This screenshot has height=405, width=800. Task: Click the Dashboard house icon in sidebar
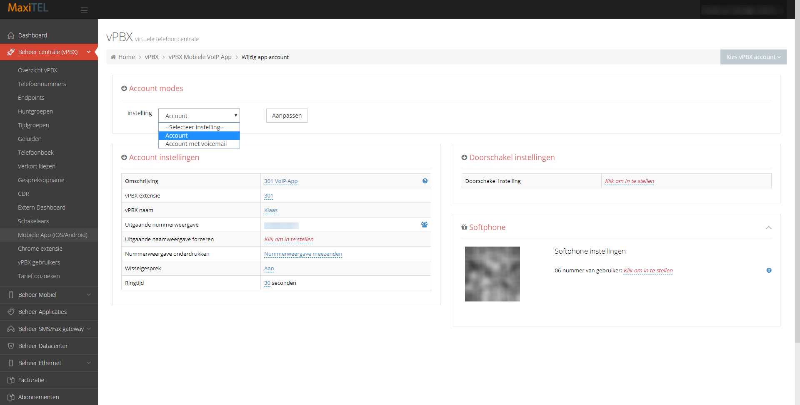tap(11, 35)
